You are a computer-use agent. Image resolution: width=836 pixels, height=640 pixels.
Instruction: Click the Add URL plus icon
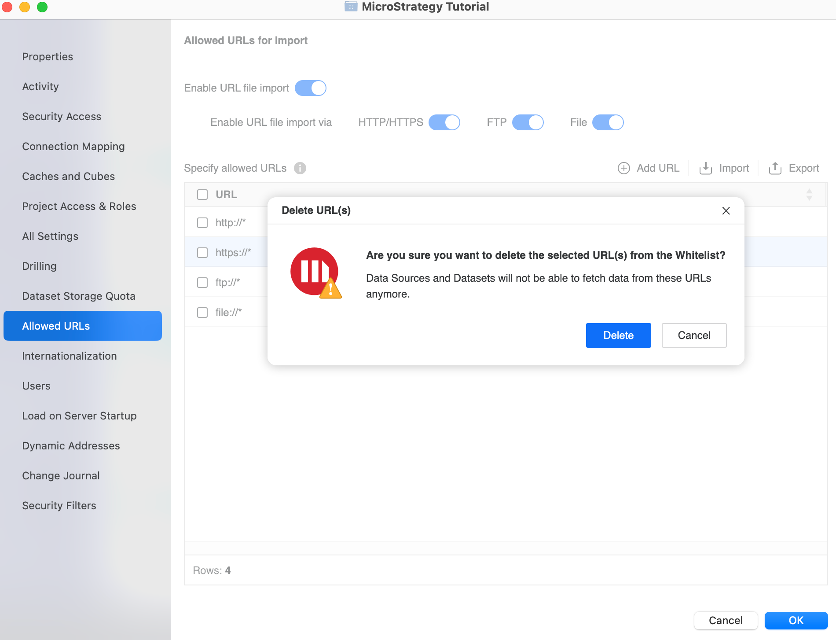click(623, 168)
